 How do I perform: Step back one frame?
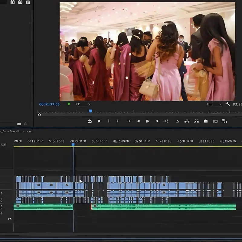(x=139, y=121)
